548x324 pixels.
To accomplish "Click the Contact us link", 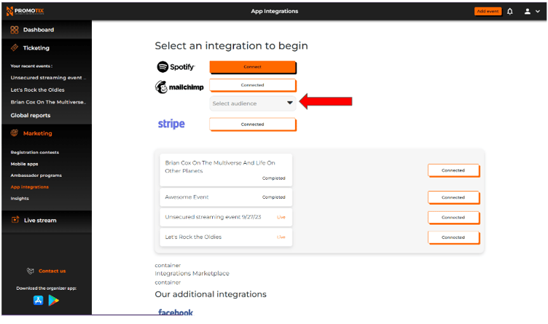I will point(52,271).
